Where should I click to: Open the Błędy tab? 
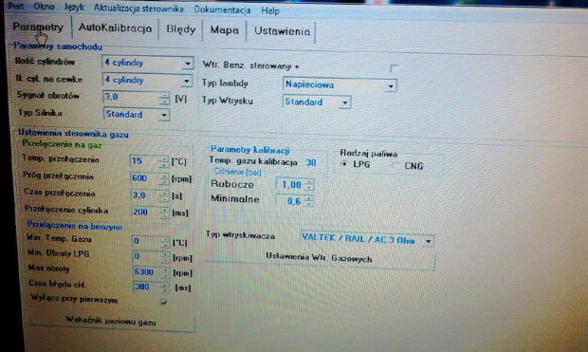pyautogui.click(x=181, y=29)
